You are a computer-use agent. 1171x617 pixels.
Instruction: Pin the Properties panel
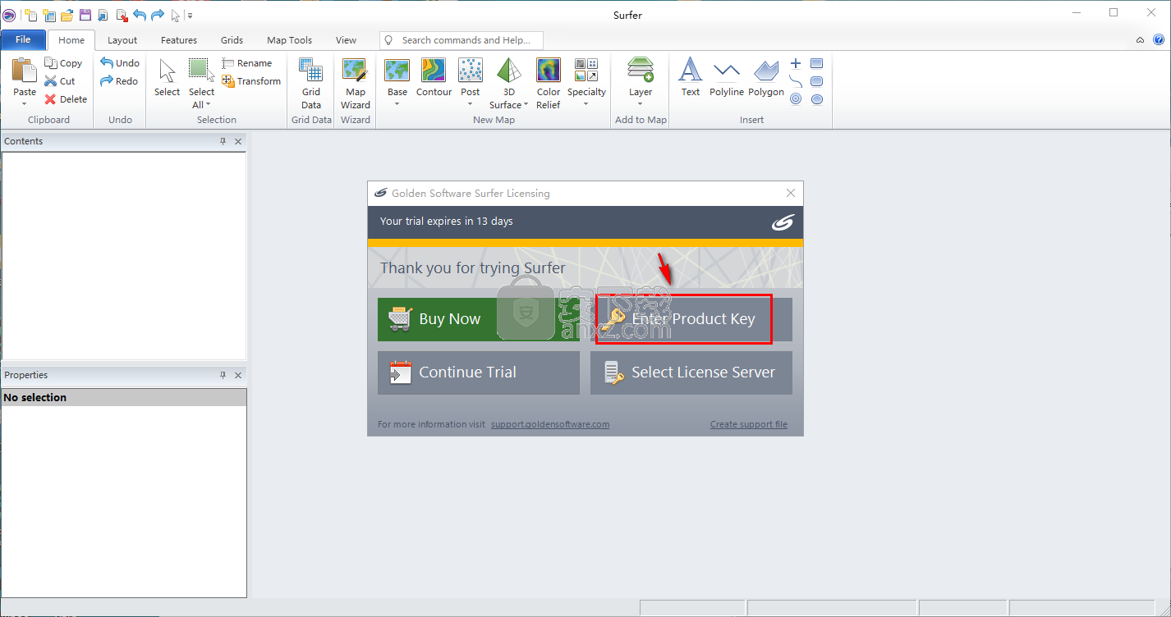(x=223, y=375)
